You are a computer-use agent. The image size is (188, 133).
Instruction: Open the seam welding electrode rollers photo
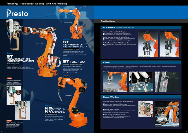(146, 109)
